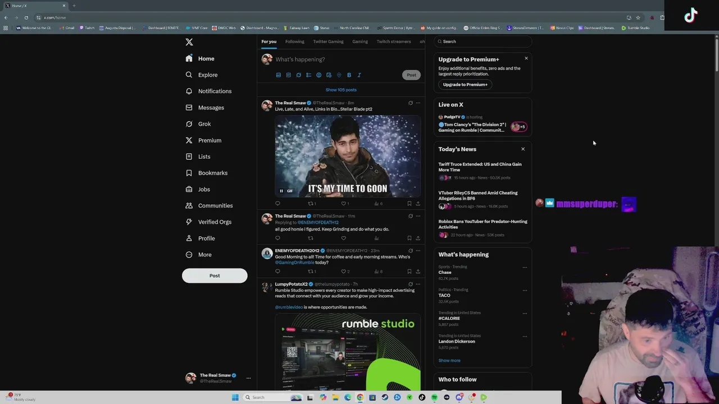Image resolution: width=719 pixels, height=404 pixels.
Task: Open more options on ENEMYOFDEATH2012 post
Action: coord(418,251)
